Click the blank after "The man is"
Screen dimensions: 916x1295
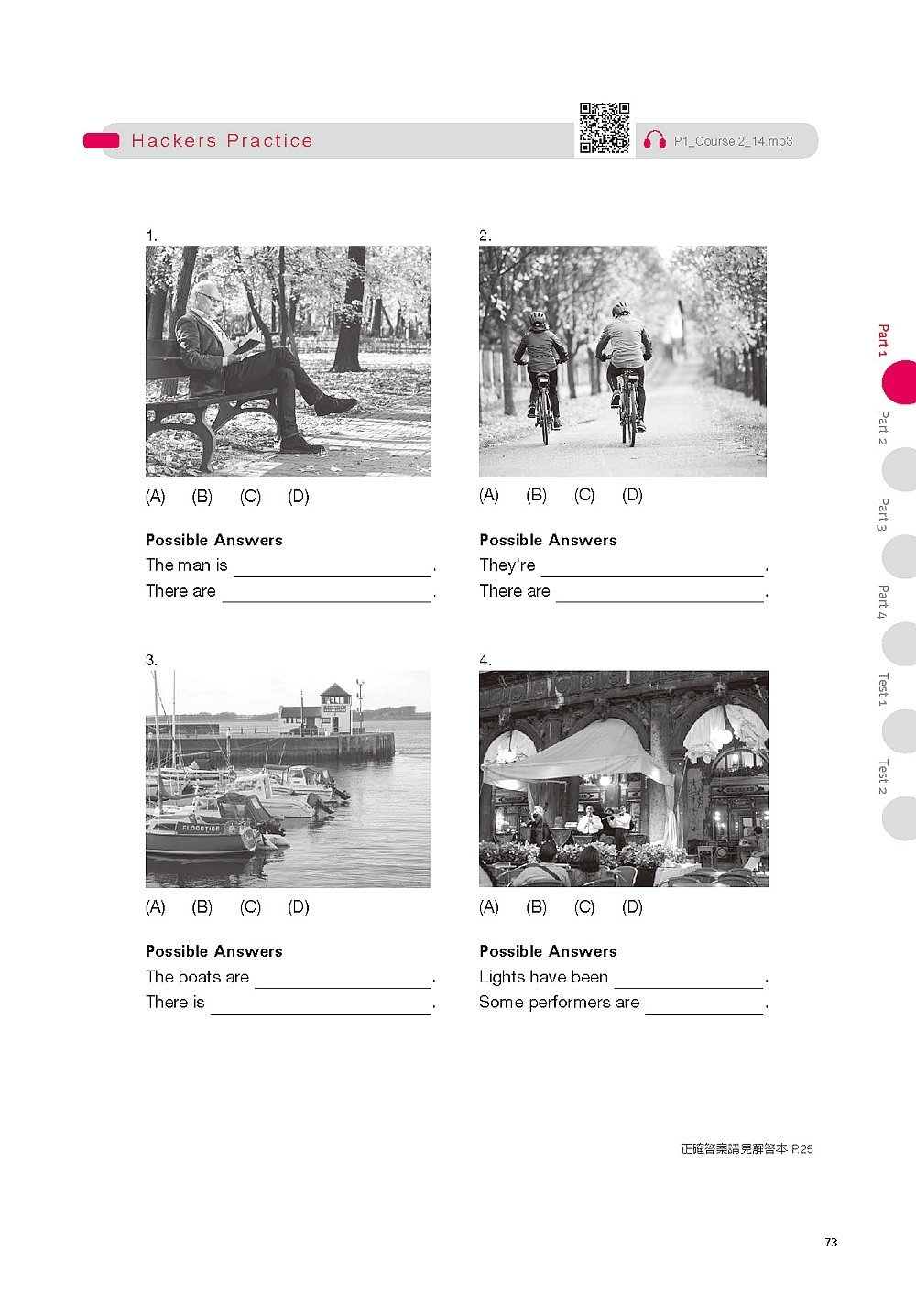[x=333, y=567]
